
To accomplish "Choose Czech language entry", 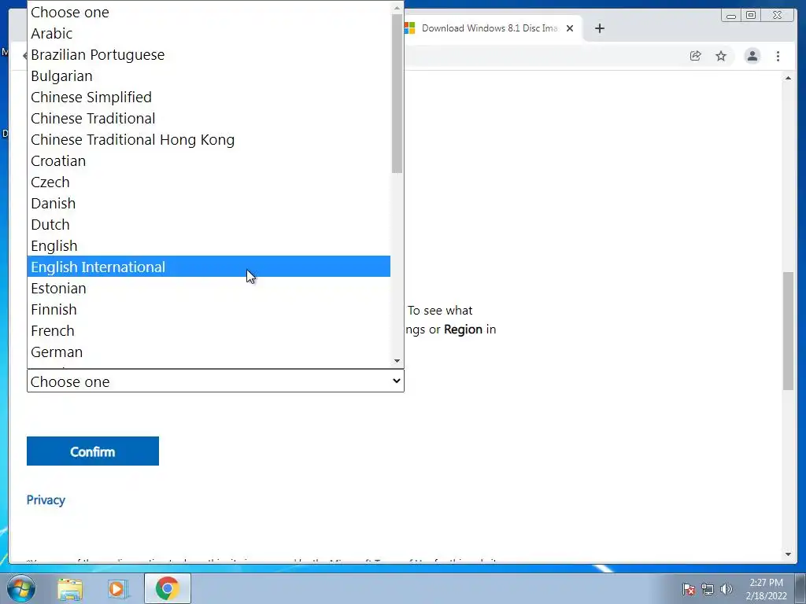I will pyautogui.click(x=209, y=182).
